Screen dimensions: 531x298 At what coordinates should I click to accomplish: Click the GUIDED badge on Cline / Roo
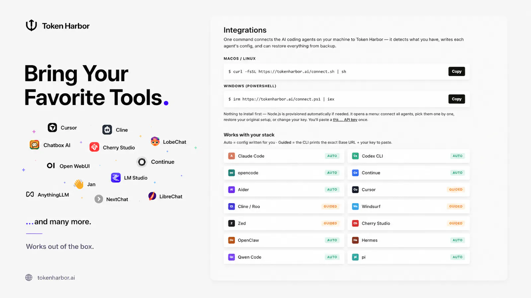click(x=330, y=206)
